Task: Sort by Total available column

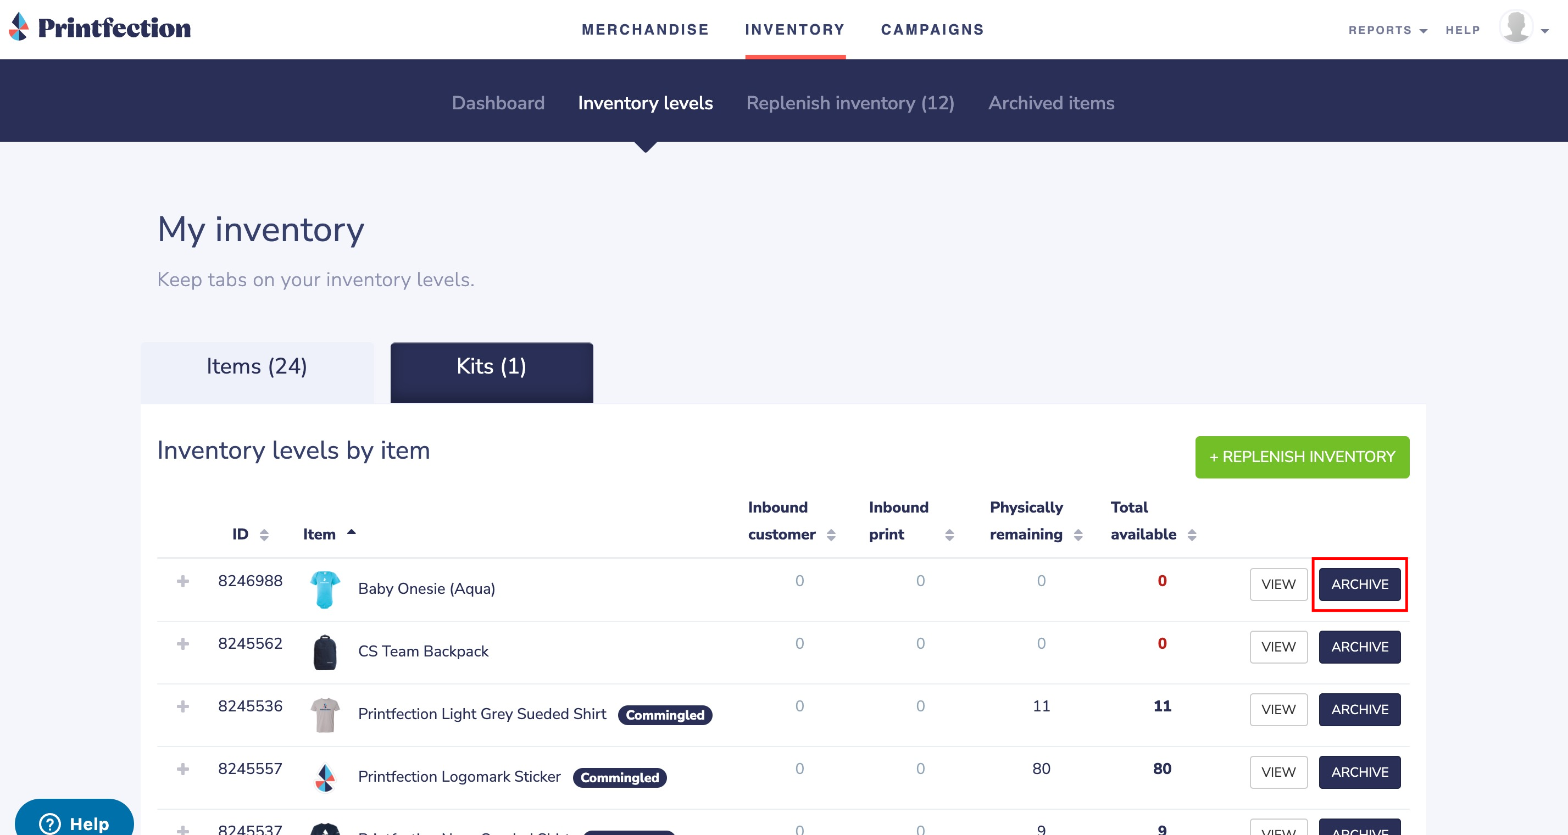Action: click(x=1192, y=535)
